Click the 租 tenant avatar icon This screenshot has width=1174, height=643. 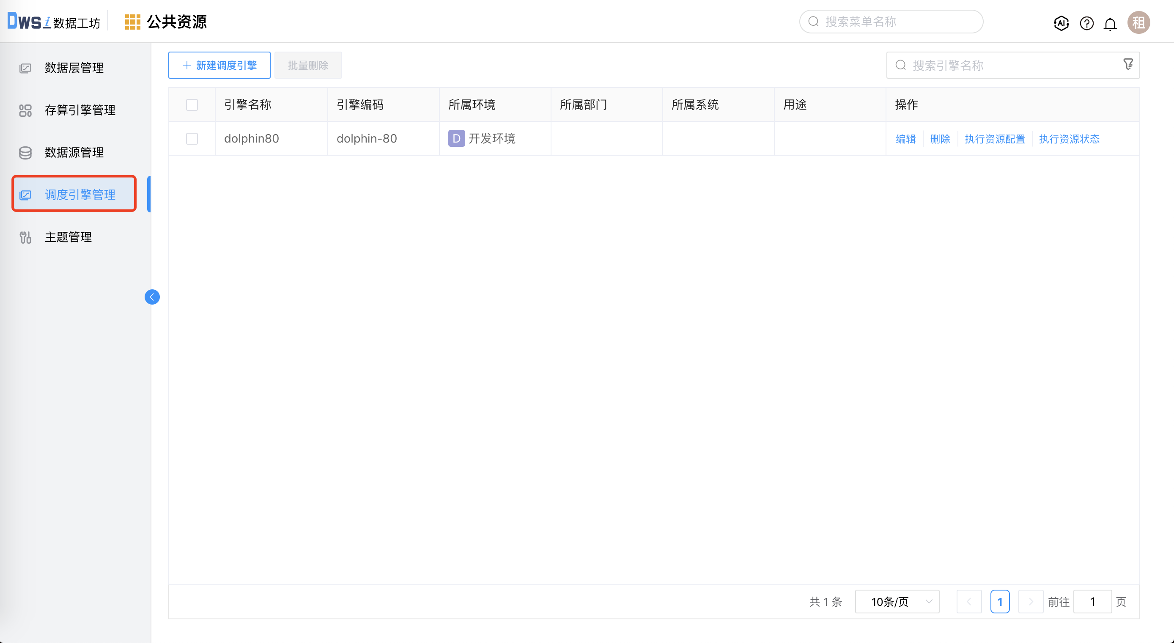point(1138,22)
